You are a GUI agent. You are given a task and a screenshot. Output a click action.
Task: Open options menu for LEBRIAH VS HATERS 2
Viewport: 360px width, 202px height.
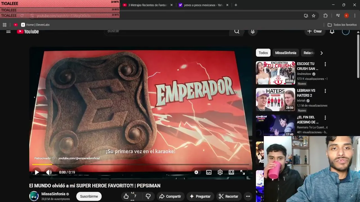click(x=325, y=91)
